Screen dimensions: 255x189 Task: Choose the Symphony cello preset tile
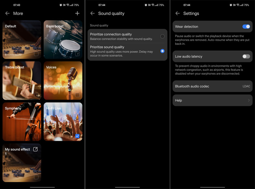coord(22,122)
